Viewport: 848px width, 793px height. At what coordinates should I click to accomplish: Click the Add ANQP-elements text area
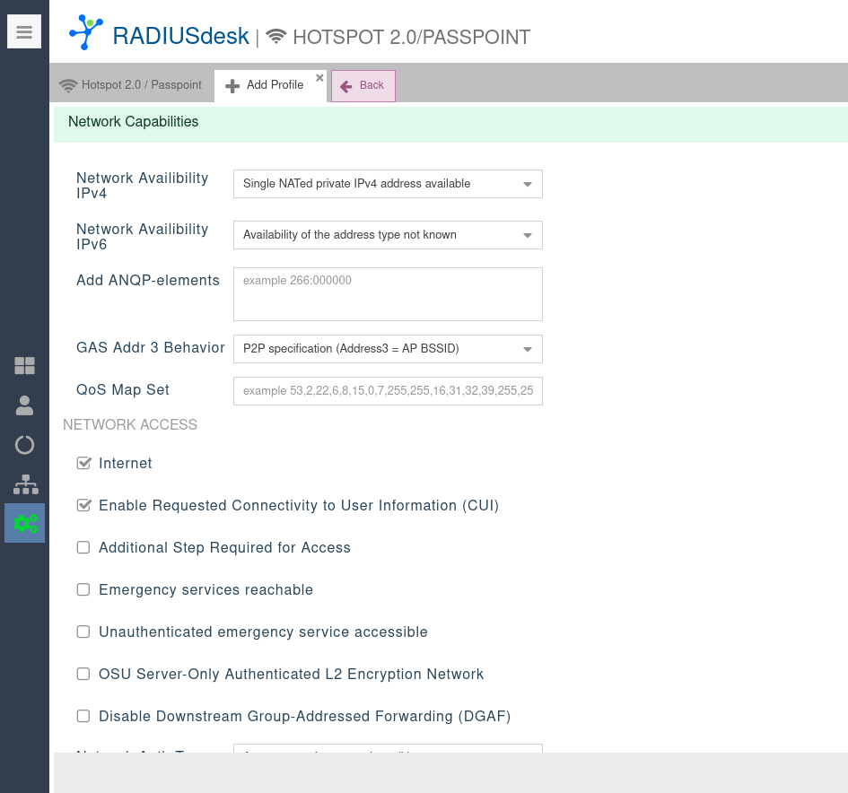point(388,294)
